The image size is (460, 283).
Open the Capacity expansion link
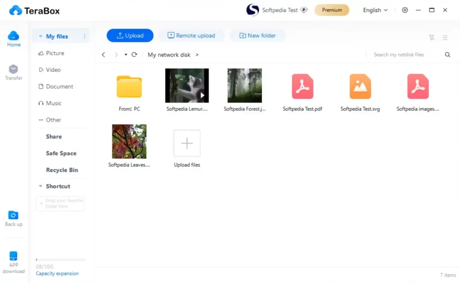coord(57,273)
